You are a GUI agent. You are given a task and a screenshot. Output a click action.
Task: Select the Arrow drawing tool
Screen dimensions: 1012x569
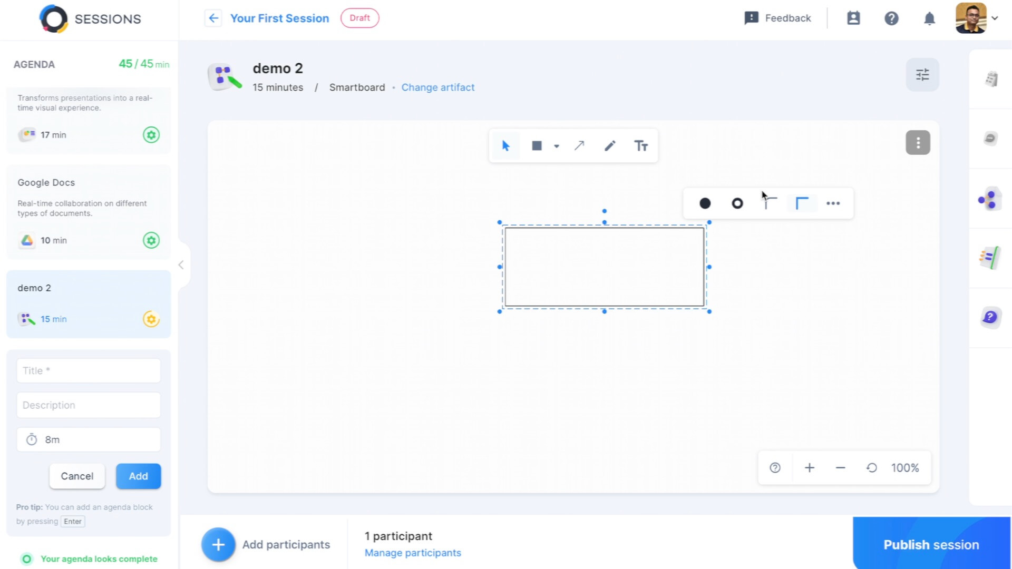579,145
